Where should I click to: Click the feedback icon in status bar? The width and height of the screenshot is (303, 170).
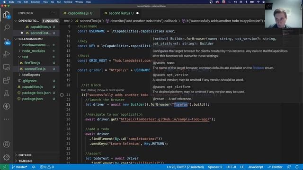click(289, 167)
